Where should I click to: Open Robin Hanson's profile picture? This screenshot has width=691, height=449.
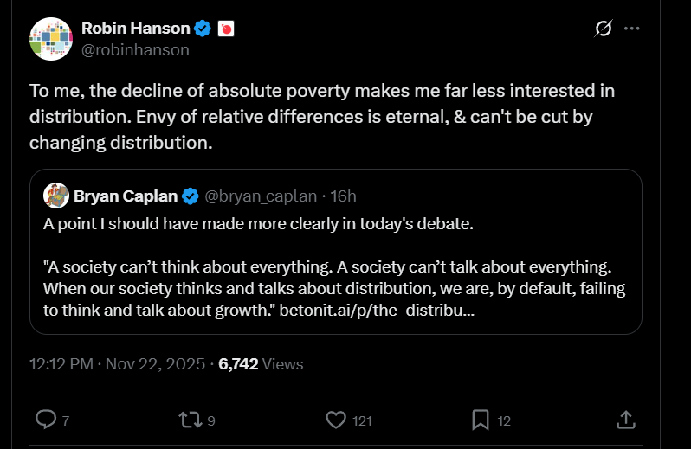[x=50, y=39]
